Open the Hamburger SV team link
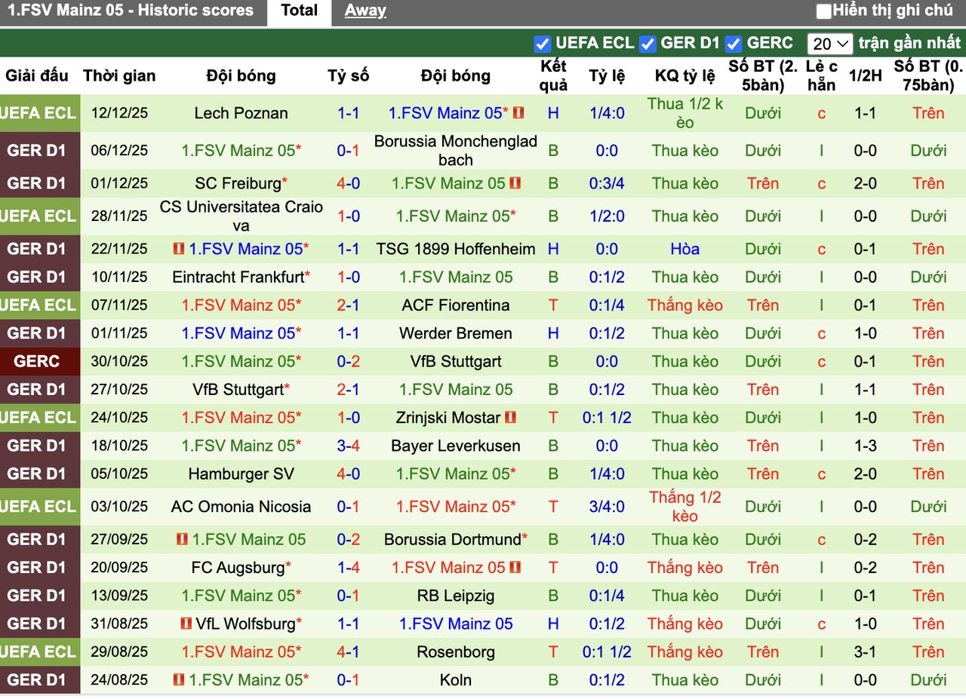Image resolution: width=966 pixels, height=699 pixels. pos(241,474)
